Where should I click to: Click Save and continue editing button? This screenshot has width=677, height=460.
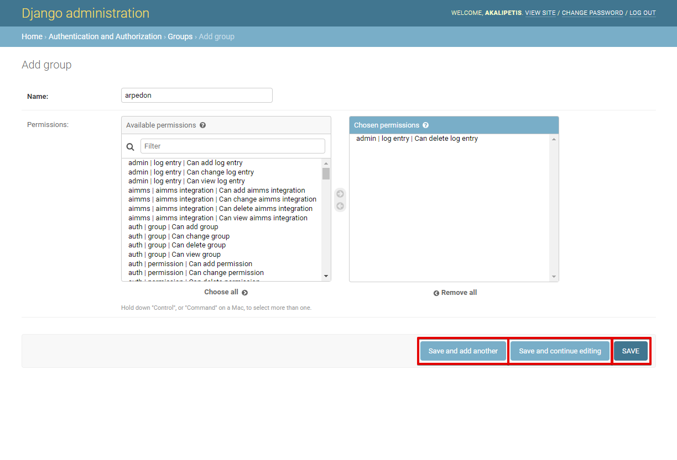coord(560,351)
